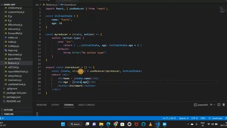Open Google Chrome from the taskbar
This screenshot has height=128, width=227.
click(x=115, y=124)
